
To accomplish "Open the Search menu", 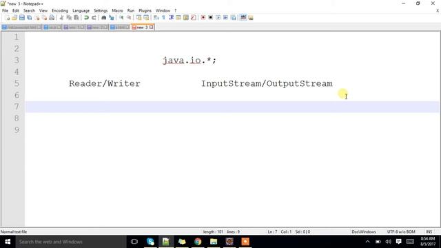I will (29, 11).
